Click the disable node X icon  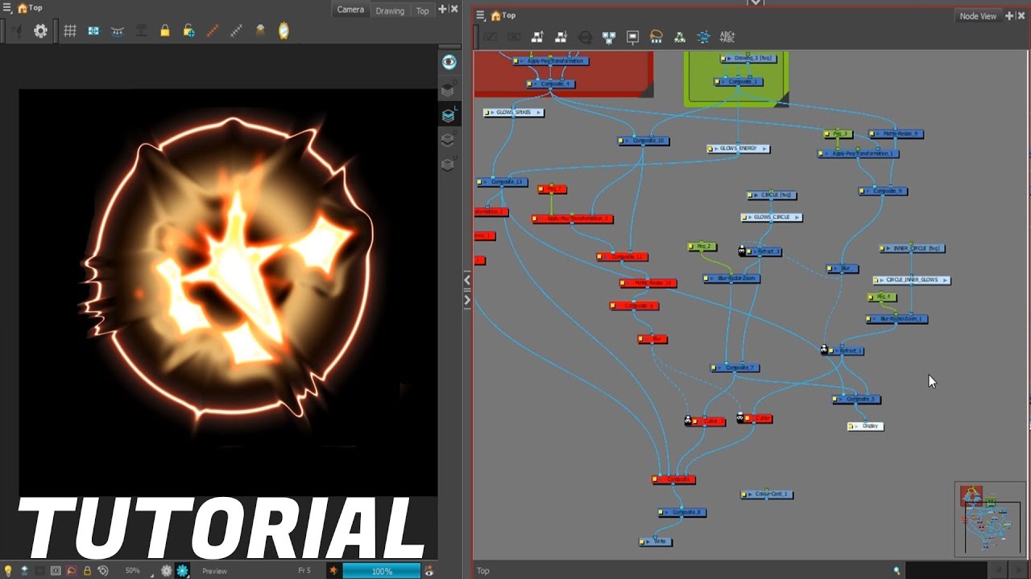tap(514, 37)
